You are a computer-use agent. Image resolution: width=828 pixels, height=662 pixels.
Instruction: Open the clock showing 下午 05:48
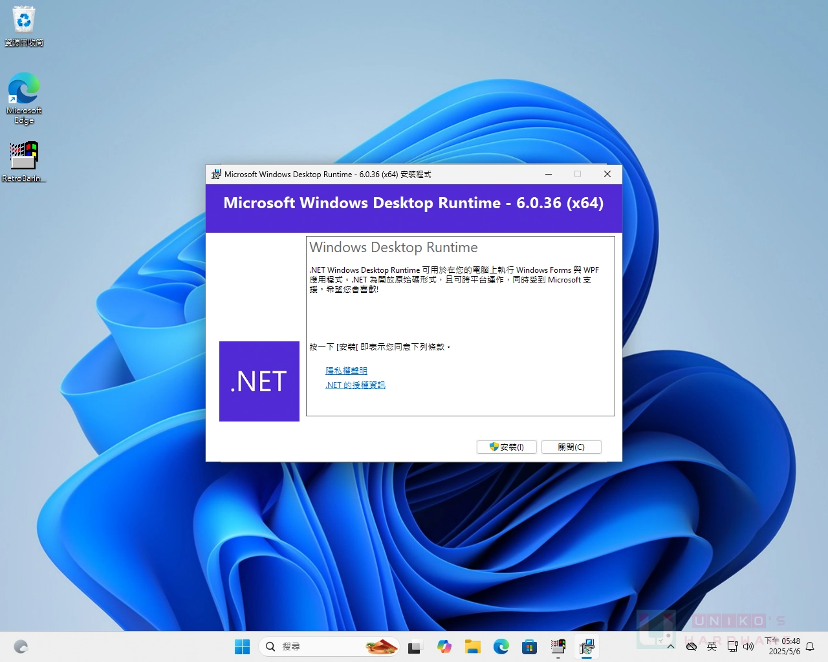782,646
